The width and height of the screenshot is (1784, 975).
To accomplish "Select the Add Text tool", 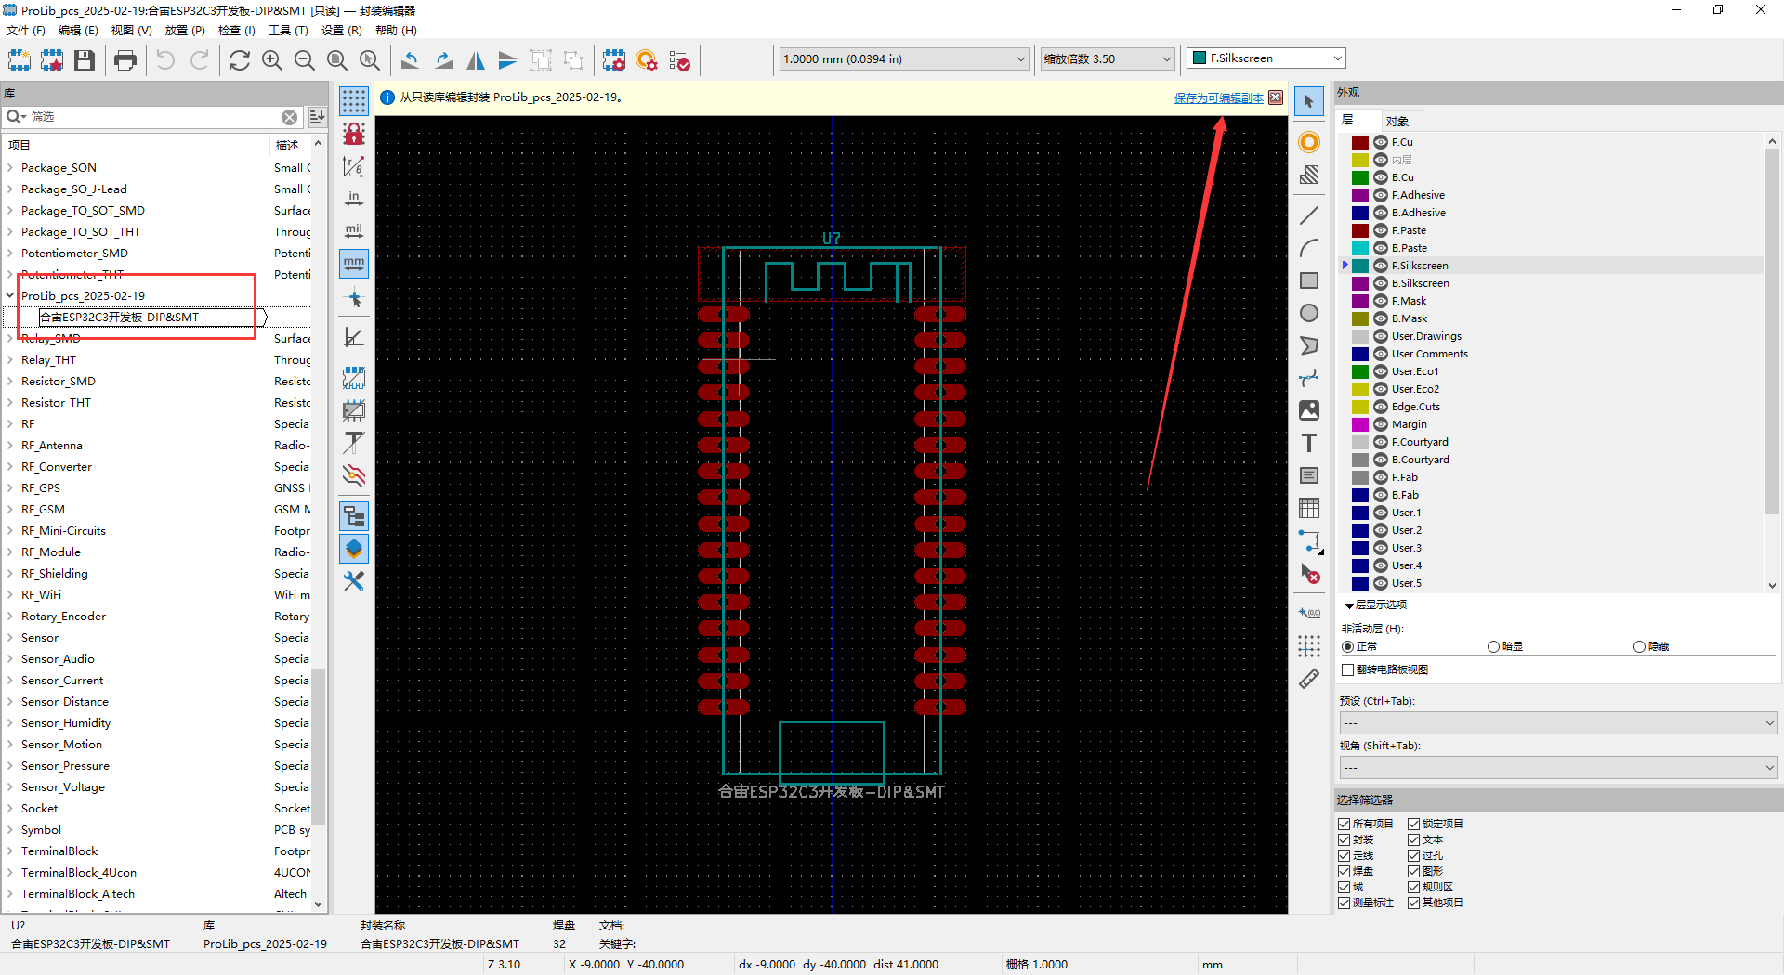I will (1309, 444).
